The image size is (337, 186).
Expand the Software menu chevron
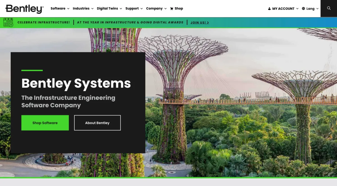click(x=68, y=9)
